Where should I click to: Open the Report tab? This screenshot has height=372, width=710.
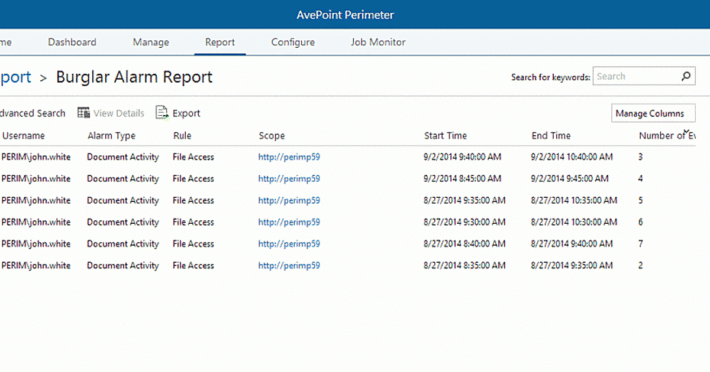pos(220,42)
